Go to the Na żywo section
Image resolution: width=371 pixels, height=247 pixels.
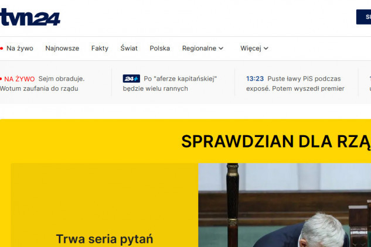click(19, 49)
